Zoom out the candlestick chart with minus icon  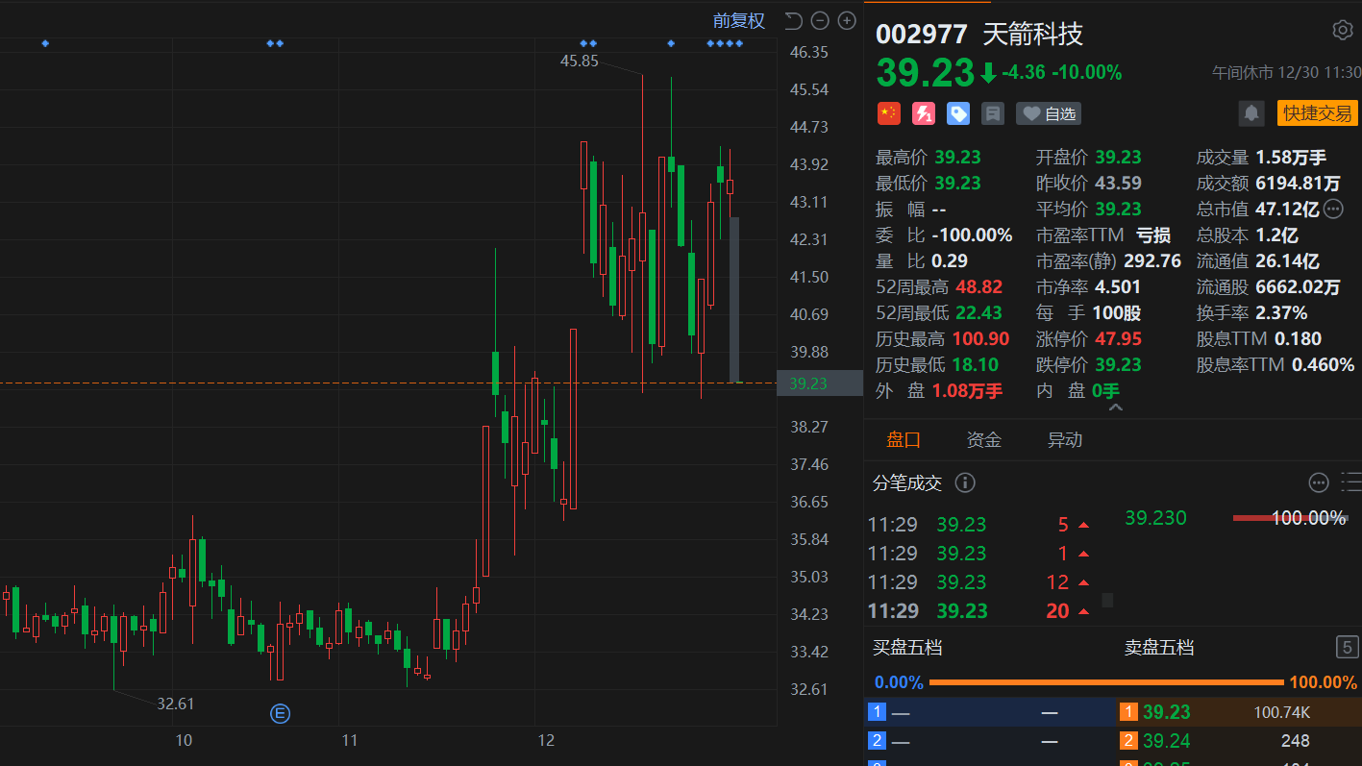click(x=820, y=21)
